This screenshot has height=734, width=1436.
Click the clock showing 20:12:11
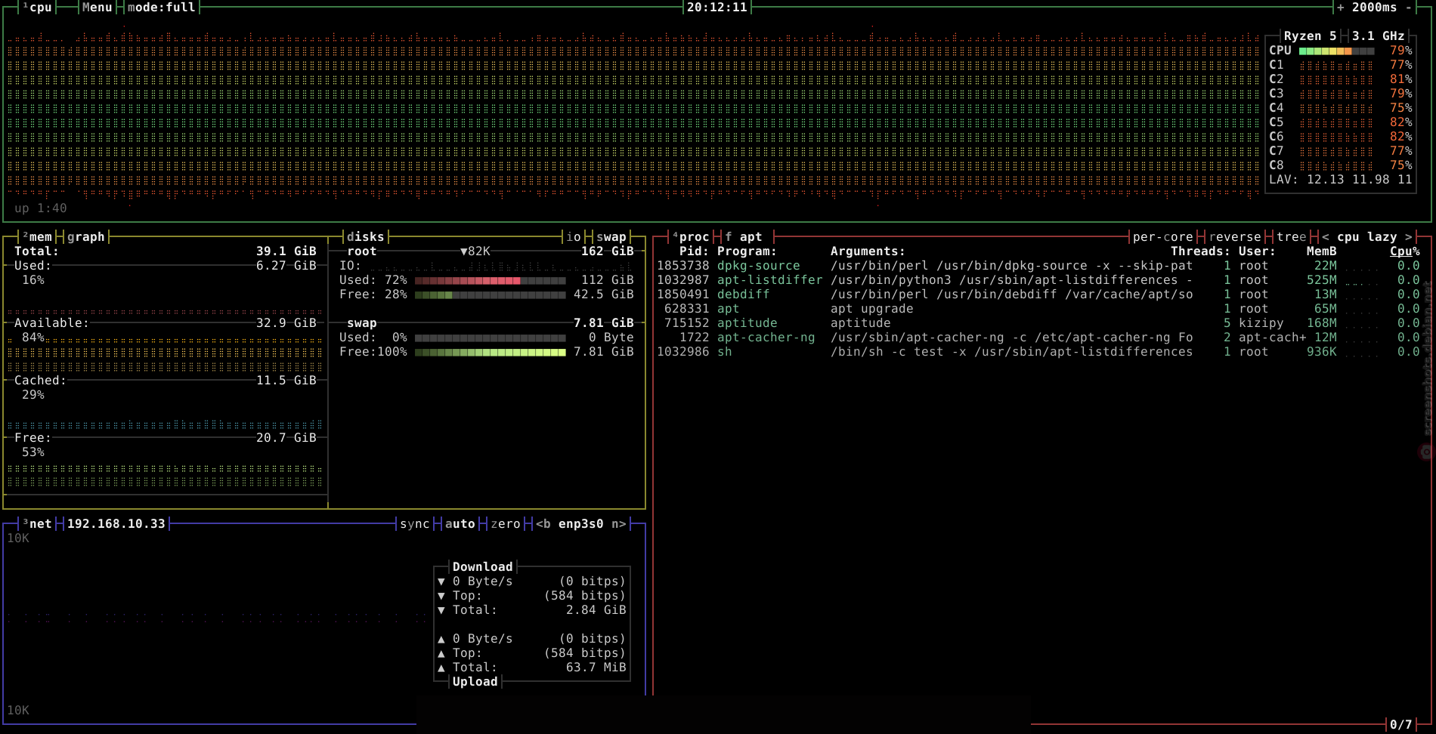pyautogui.click(x=716, y=8)
